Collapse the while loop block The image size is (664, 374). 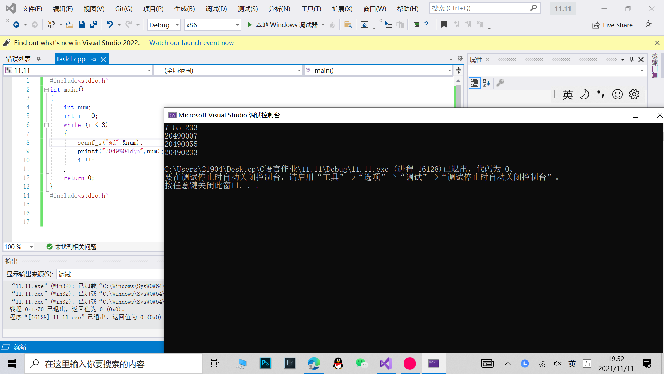point(46,125)
